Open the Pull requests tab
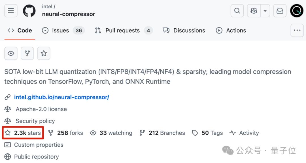Screen dimensions: 306x163 [124, 30]
